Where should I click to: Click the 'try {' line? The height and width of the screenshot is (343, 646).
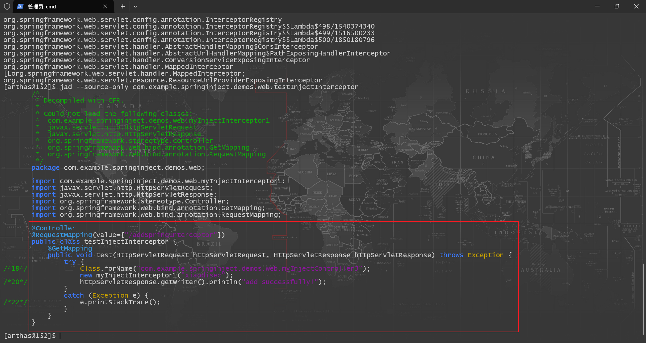[74, 262]
